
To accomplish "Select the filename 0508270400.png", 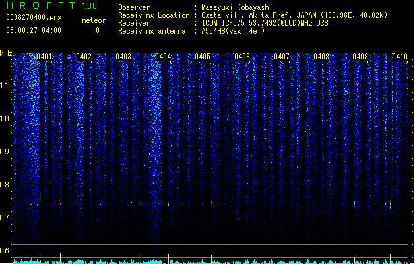I will (x=34, y=17).
